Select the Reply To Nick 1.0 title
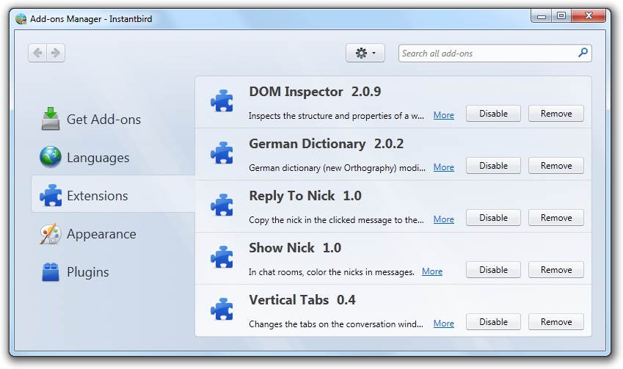 [x=305, y=196]
